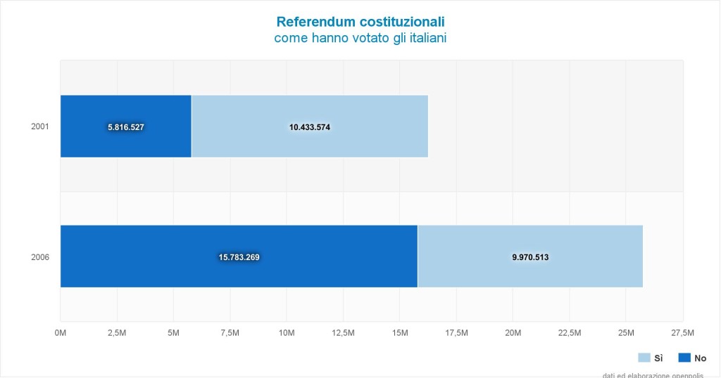This screenshot has height=378, width=721.
Task: Click the Referendum costituzionali title
Action: 360,22
